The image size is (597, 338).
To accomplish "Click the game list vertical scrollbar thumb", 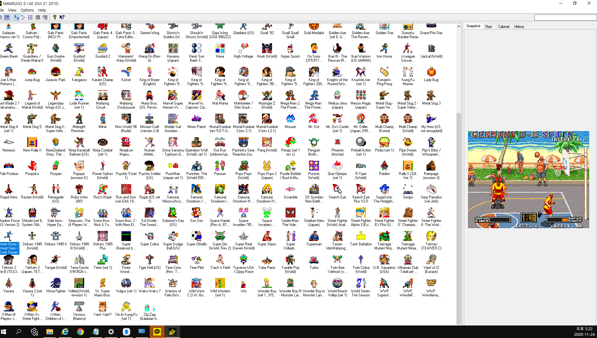I will [459, 218].
